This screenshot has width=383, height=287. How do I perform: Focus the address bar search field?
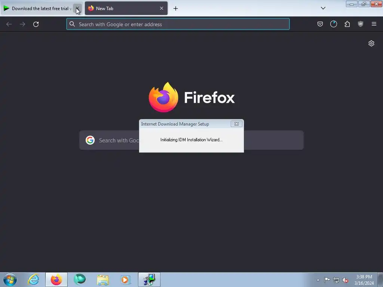(x=178, y=24)
